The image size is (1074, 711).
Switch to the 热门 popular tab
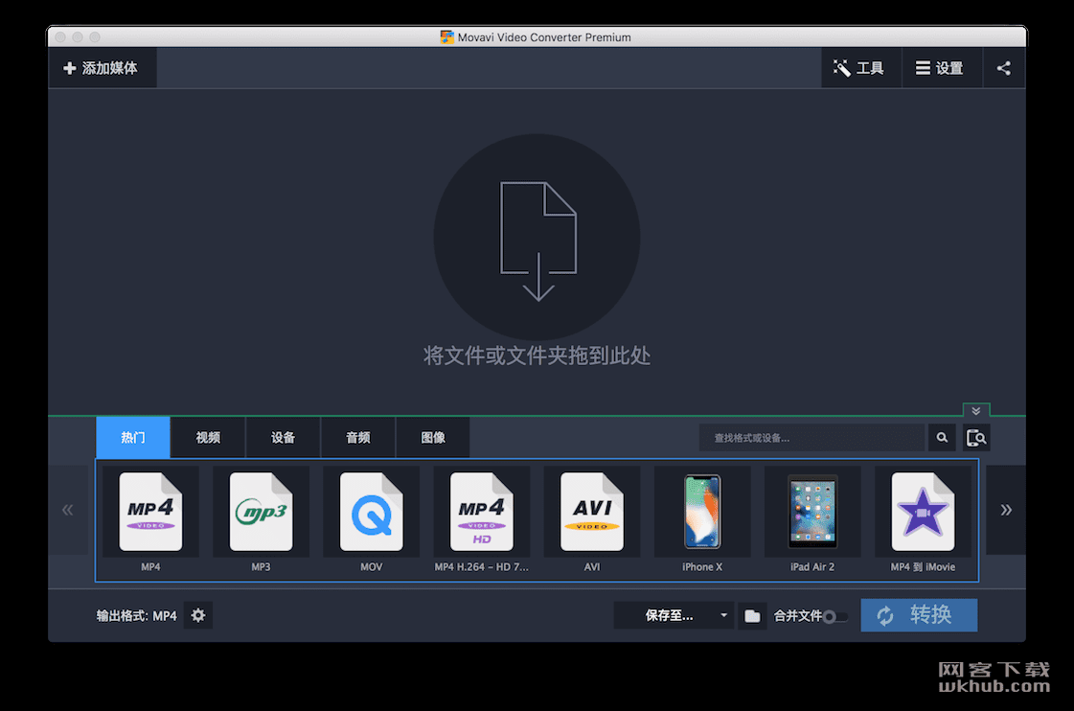click(133, 437)
